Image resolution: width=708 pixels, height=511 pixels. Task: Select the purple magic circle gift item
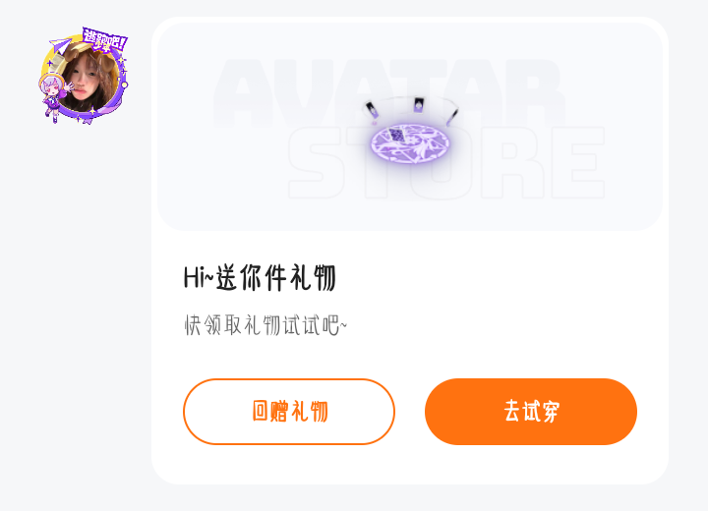coord(410,142)
